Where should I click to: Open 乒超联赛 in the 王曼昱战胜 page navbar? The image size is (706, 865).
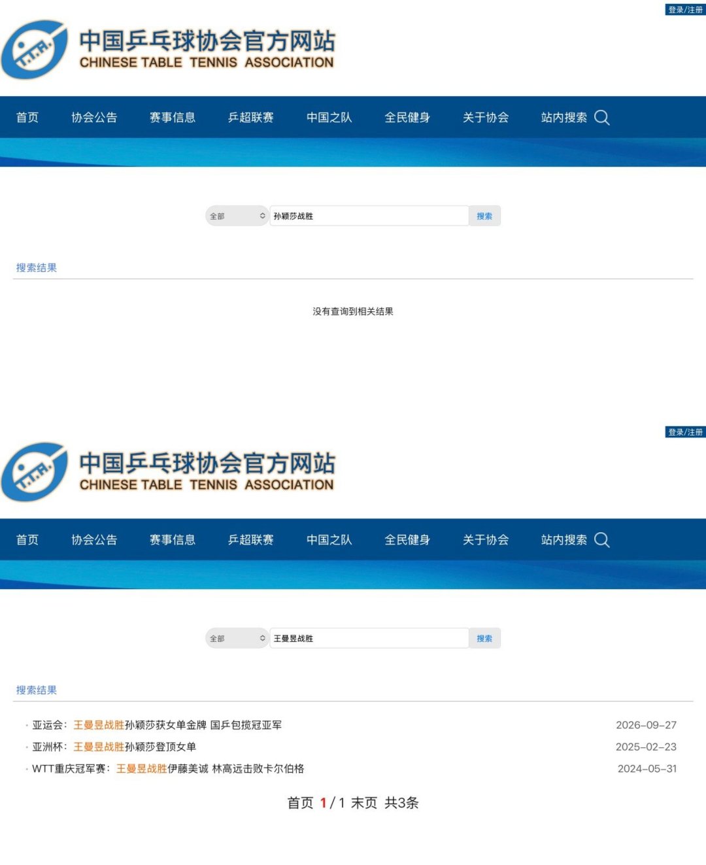(251, 540)
